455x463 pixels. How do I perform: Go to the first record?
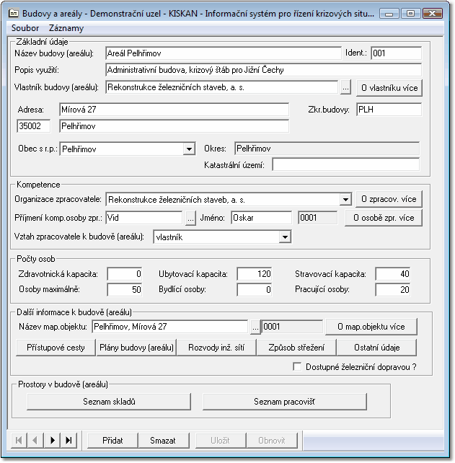click(19, 441)
